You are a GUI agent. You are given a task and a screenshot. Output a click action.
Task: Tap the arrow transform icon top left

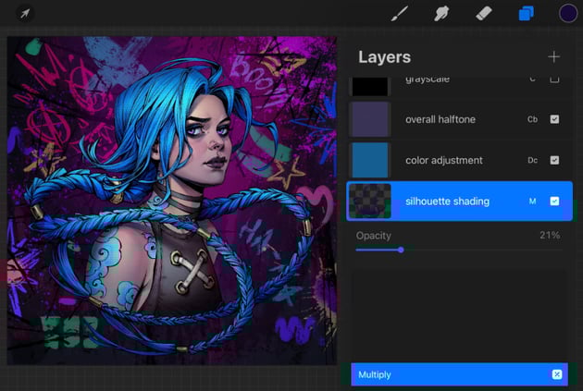(25, 14)
